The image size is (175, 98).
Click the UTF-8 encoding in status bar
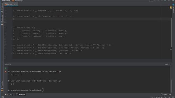(x=164, y=97)
